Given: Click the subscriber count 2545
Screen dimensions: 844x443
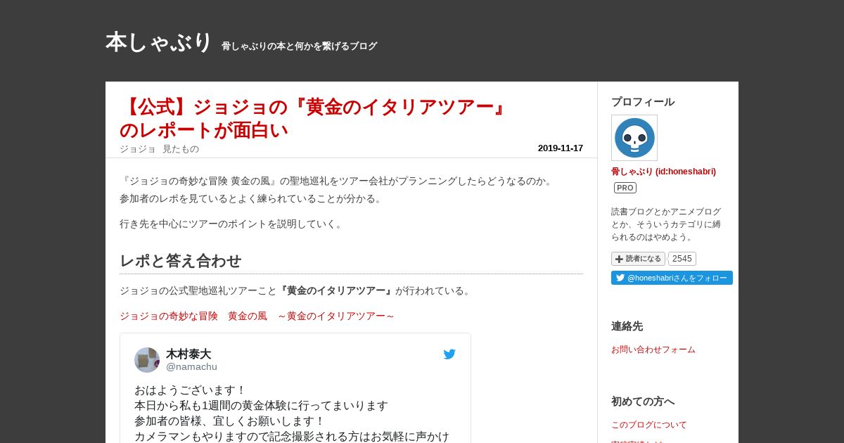Looking at the screenshot, I should [682, 259].
